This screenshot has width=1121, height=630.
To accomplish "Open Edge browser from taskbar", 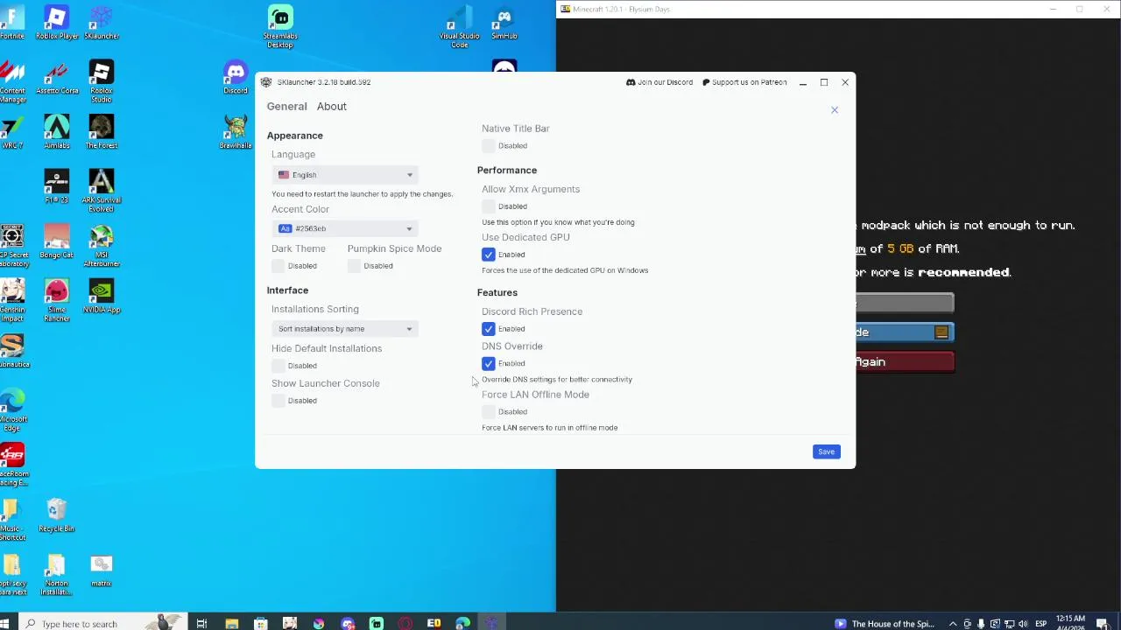I will coord(462,623).
